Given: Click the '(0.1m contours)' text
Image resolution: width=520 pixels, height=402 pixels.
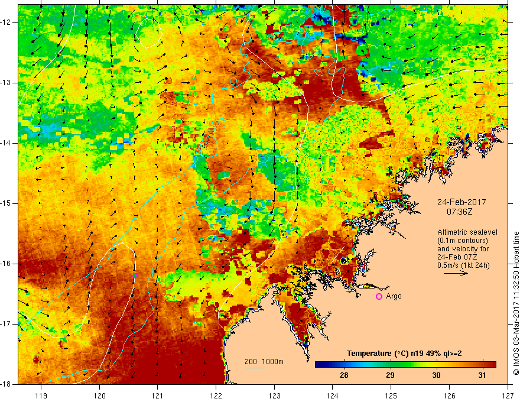Looking at the screenshot, I should click(x=462, y=241).
